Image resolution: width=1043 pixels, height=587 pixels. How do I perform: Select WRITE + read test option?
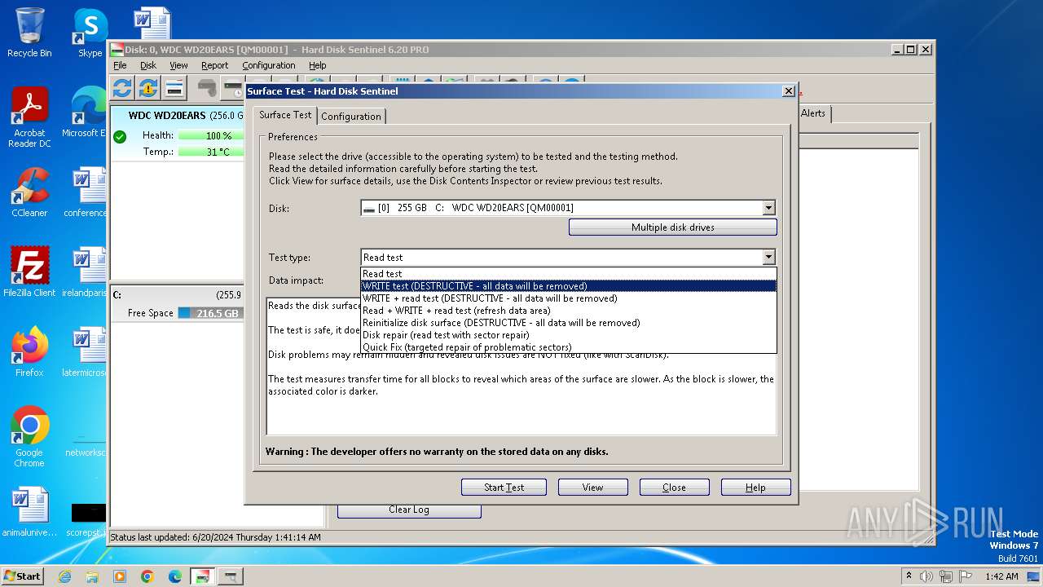(569, 298)
